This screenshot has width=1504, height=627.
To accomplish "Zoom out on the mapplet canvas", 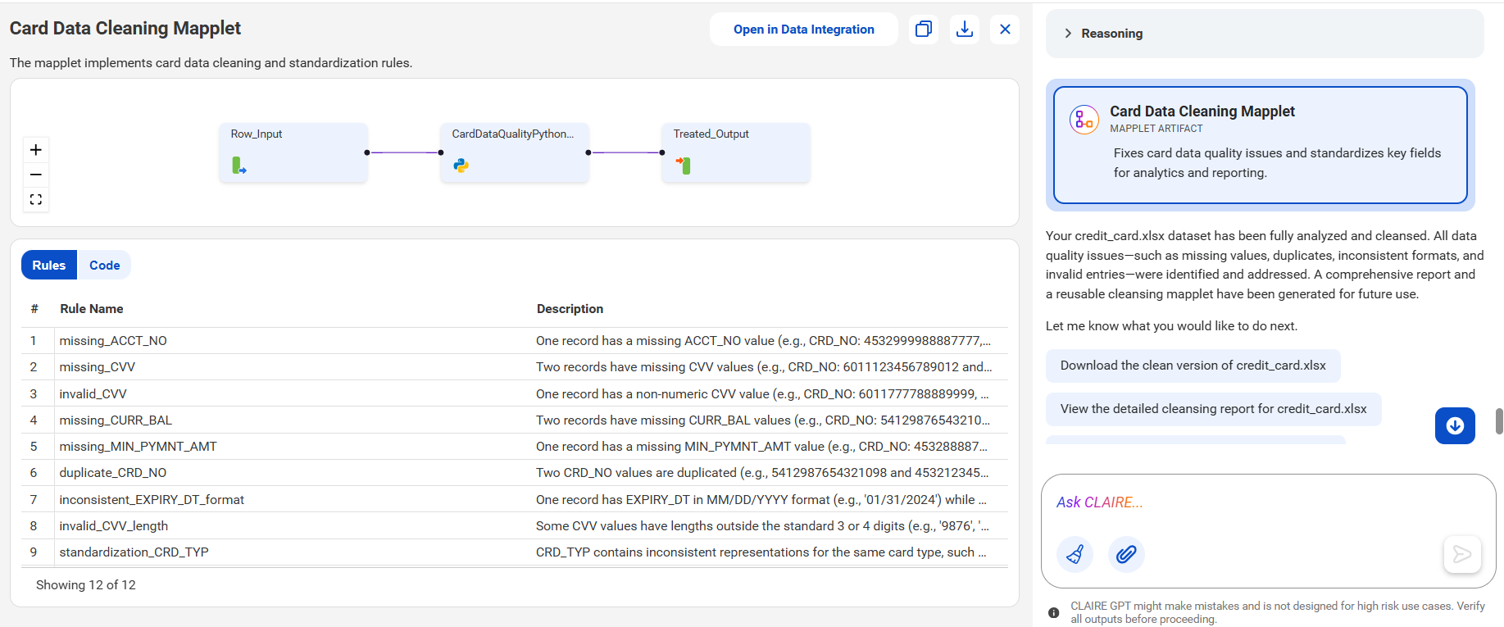I will coord(36,175).
